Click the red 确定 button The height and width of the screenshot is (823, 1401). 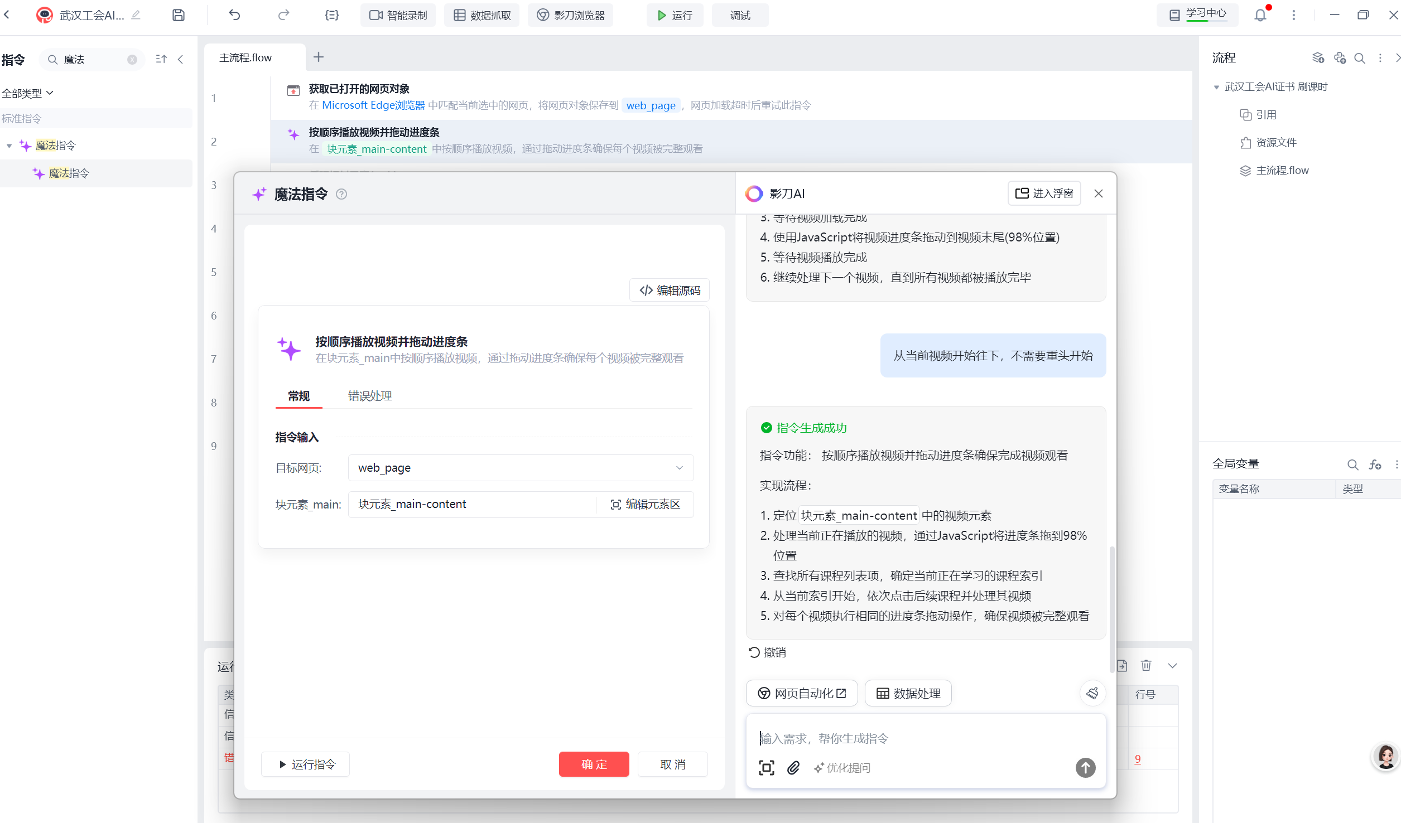pyautogui.click(x=594, y=764)
